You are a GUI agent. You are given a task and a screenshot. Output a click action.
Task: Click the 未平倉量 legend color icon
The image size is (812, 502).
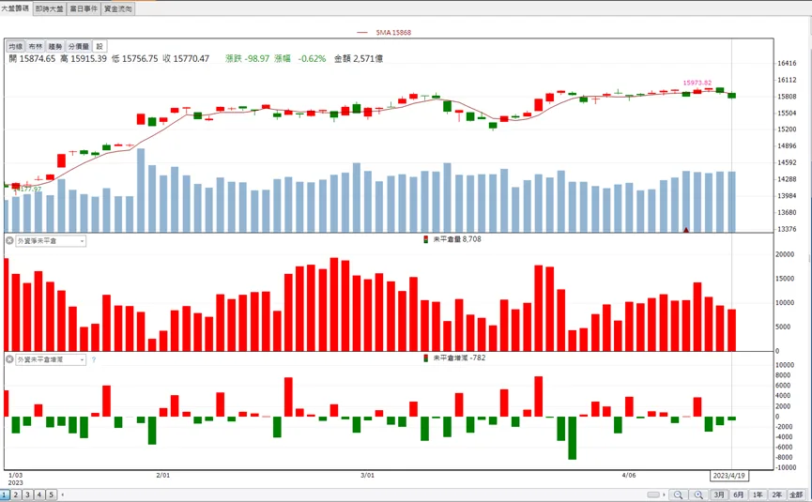point(425,239)
